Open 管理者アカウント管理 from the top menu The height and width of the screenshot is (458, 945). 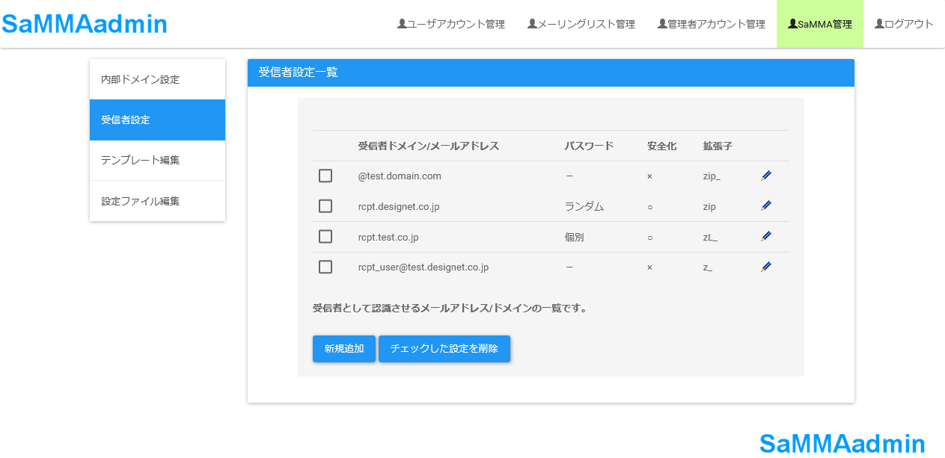tap(712, 24)
